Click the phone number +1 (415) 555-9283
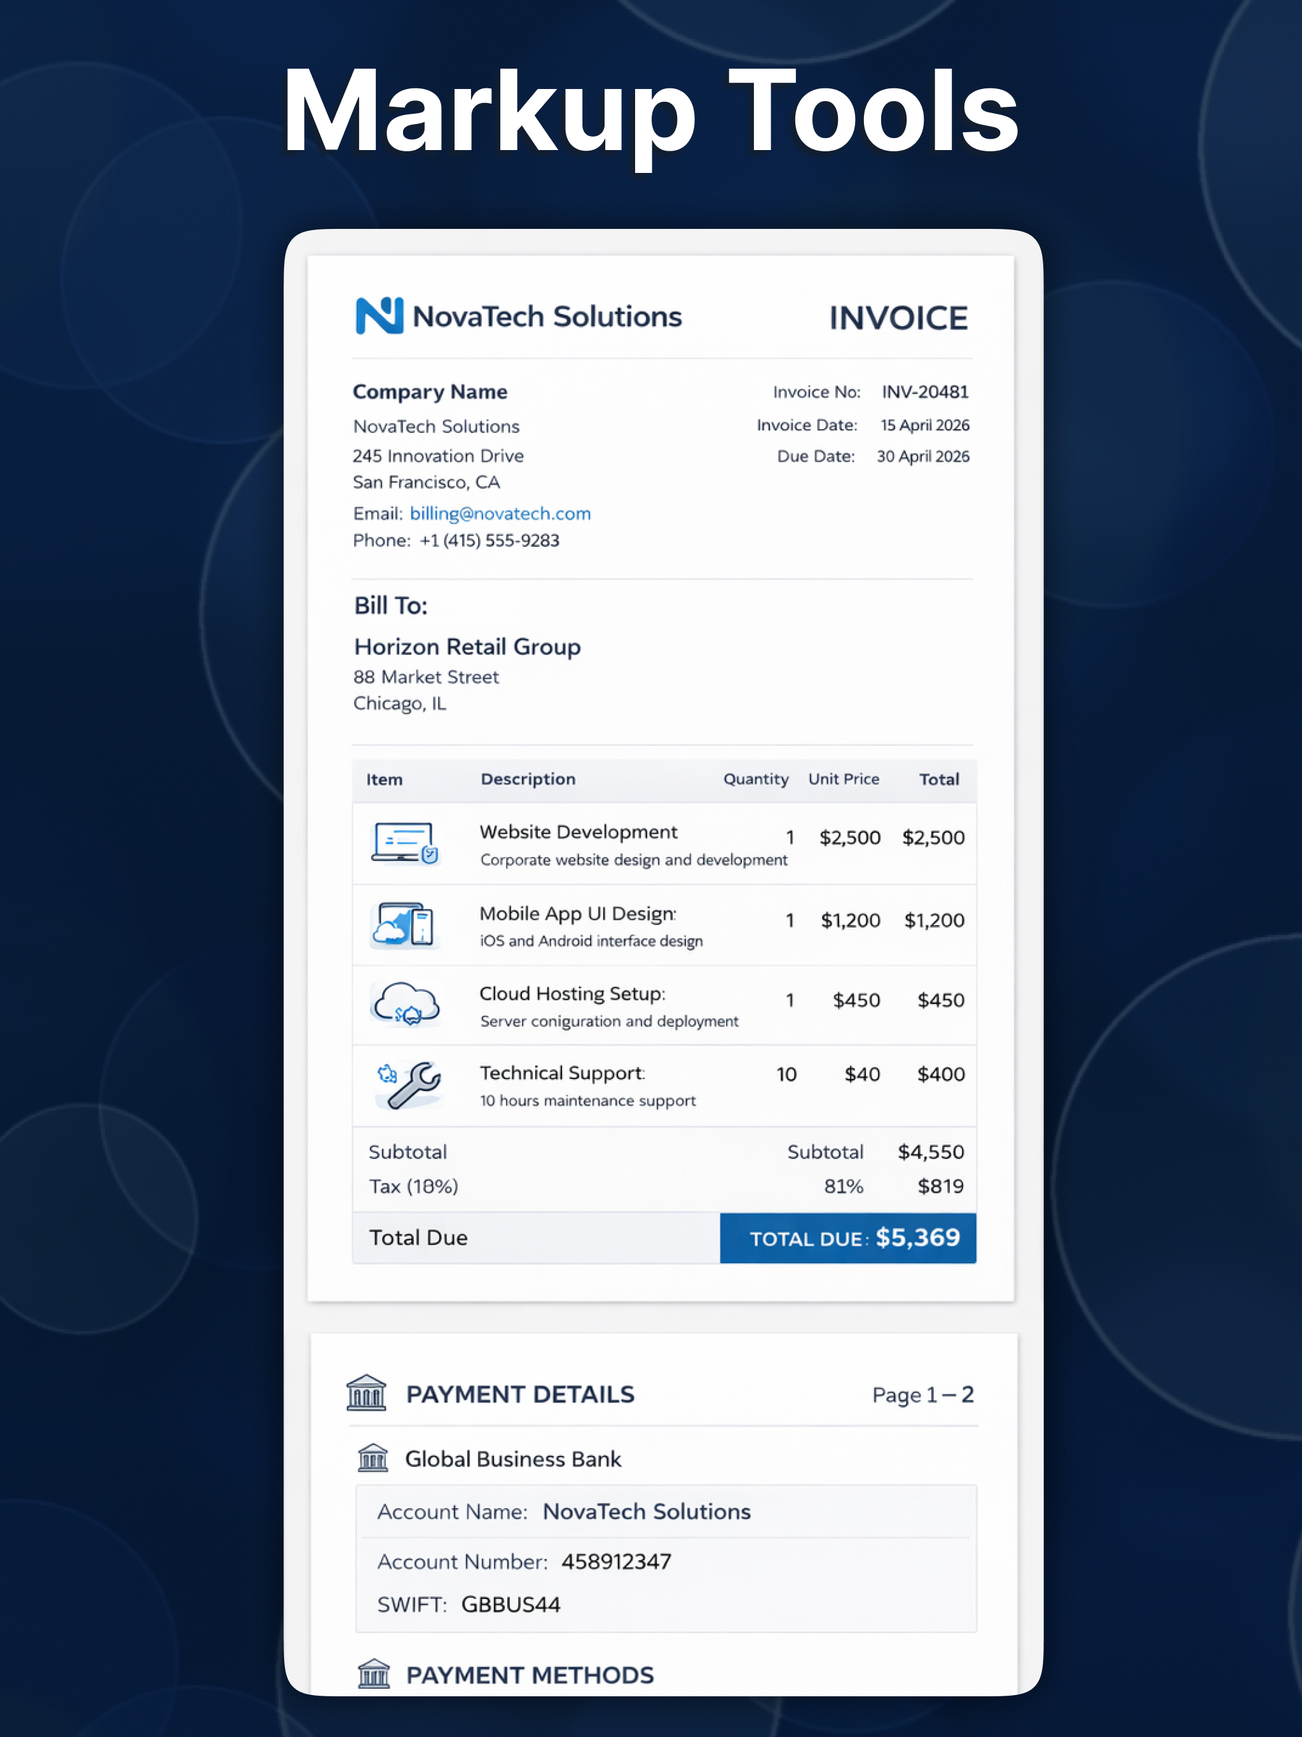The image size is (1302, 1737). click(490, 540)
